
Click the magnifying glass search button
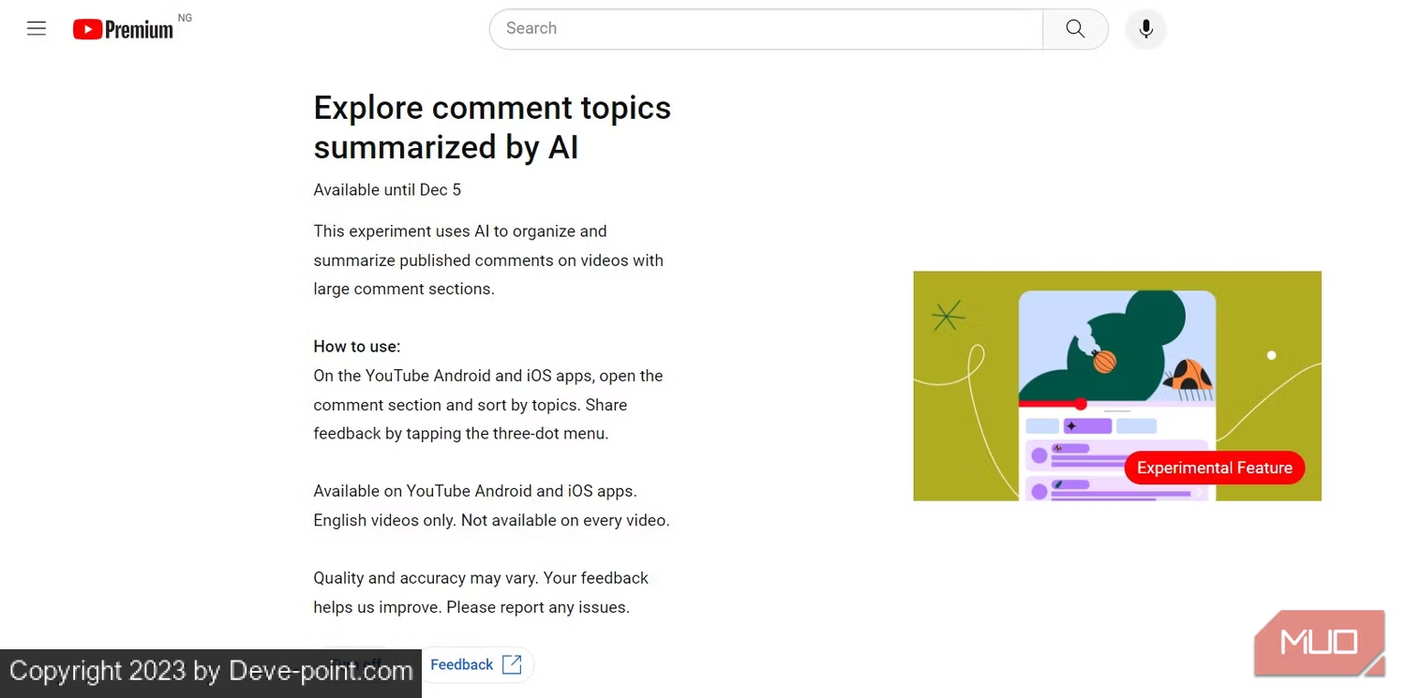[x=1075, y=29]
